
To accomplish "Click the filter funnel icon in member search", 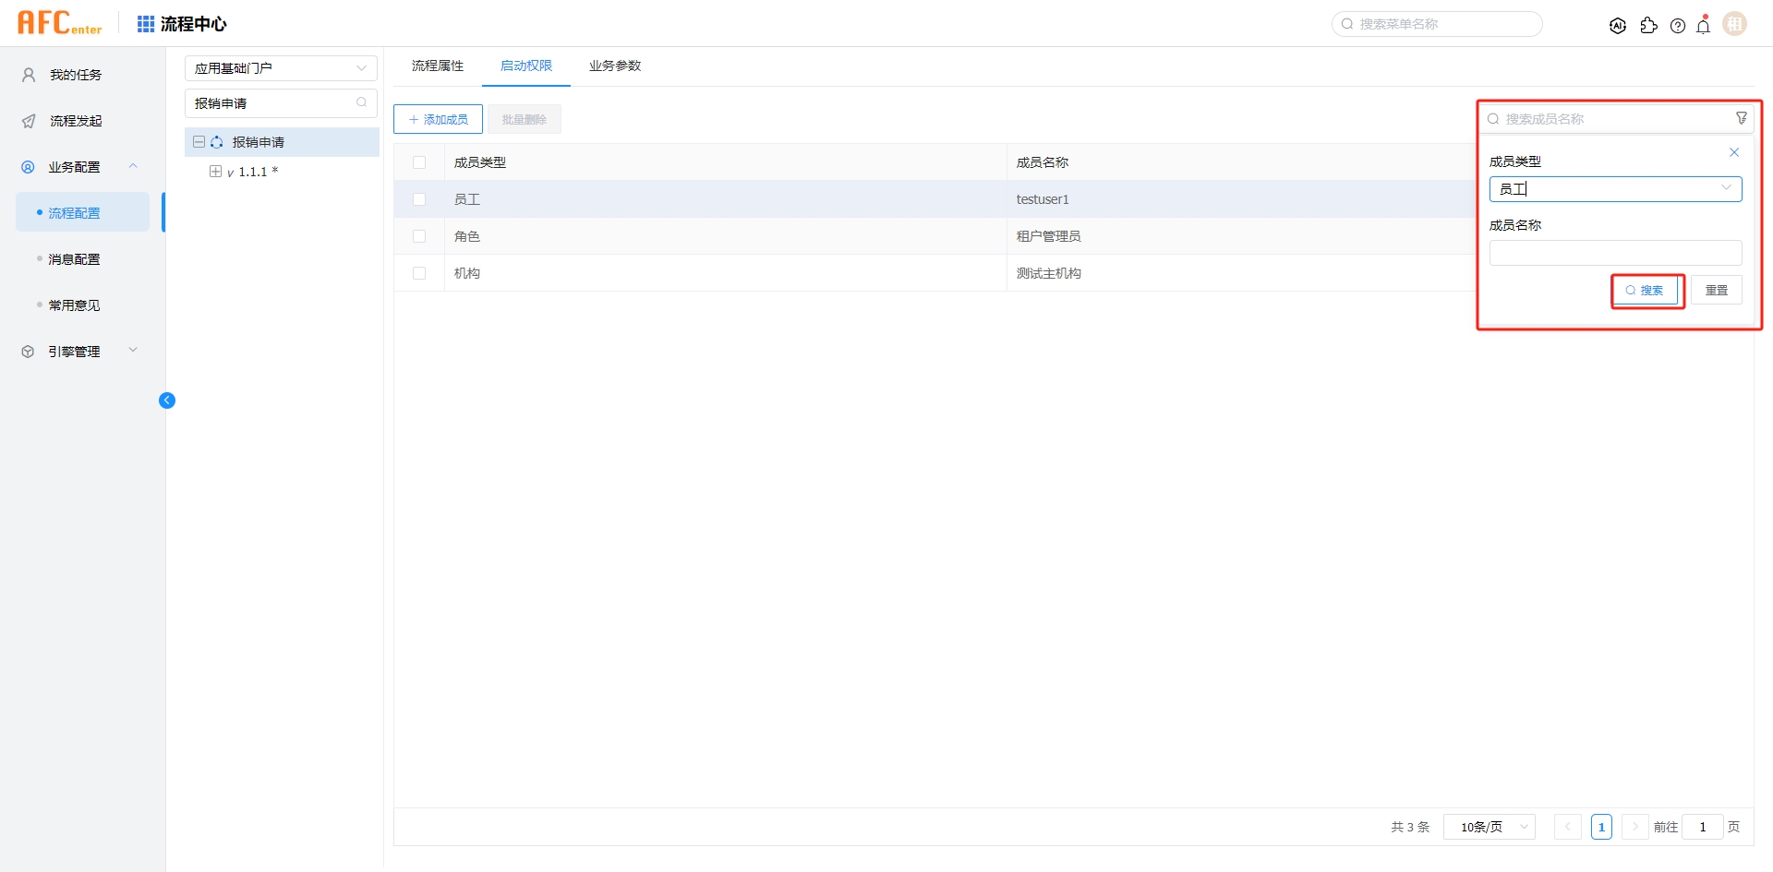I will point(1742,118).
